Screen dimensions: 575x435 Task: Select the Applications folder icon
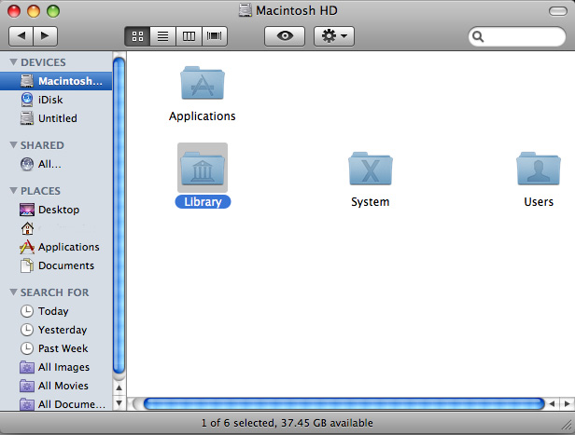pyautogui.click(x=203, y=83)
